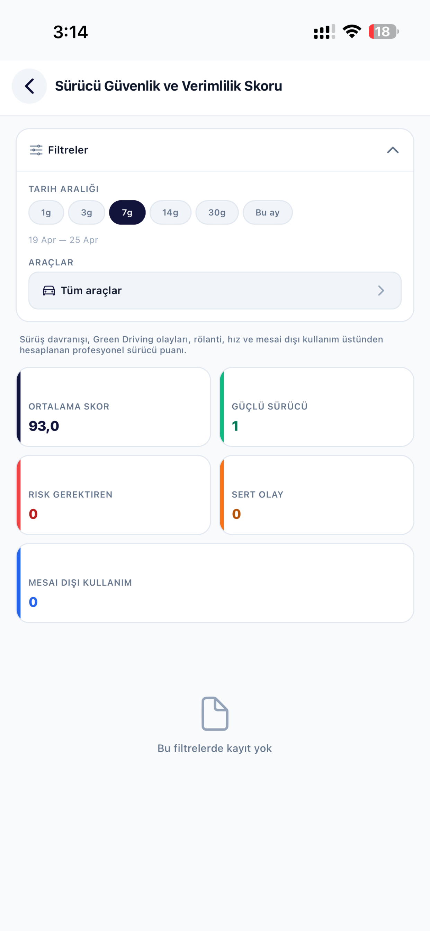The image size is (430, 931).
Task: Collapse the Filtreler panel chevron
Action: 393,150
